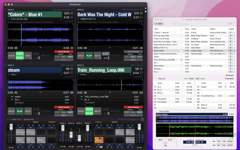
Task: Click the ADD button in track list
Action: (x=158, y=24)
